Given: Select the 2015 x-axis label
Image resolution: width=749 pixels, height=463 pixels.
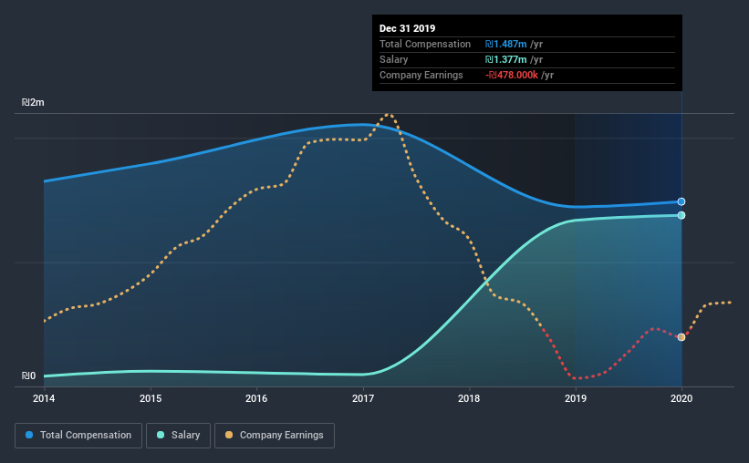Looking at the screenshot, I should [x=151, y=398].
